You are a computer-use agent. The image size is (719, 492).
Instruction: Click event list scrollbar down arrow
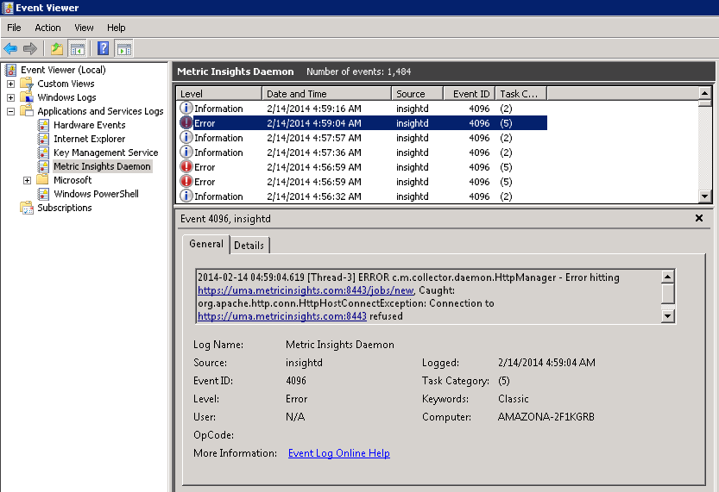coord(705,196)
